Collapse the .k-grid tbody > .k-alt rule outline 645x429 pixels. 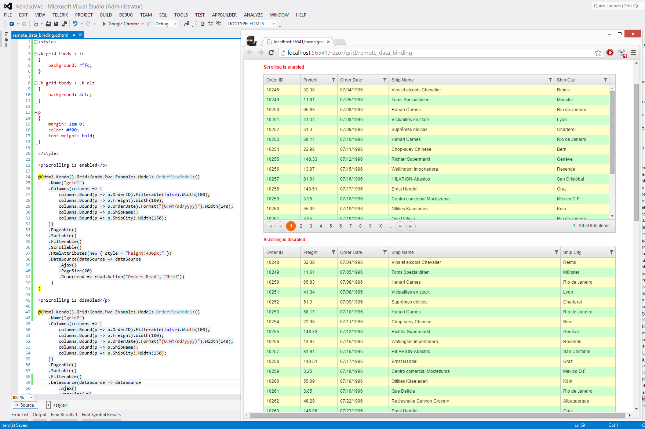click(x=36, y=83)
